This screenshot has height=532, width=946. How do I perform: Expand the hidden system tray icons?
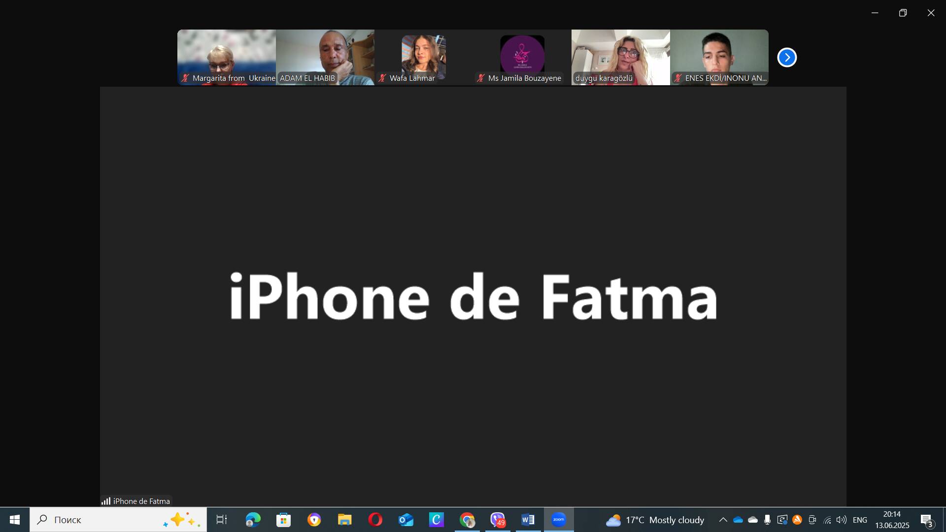(x=723, y=520)
